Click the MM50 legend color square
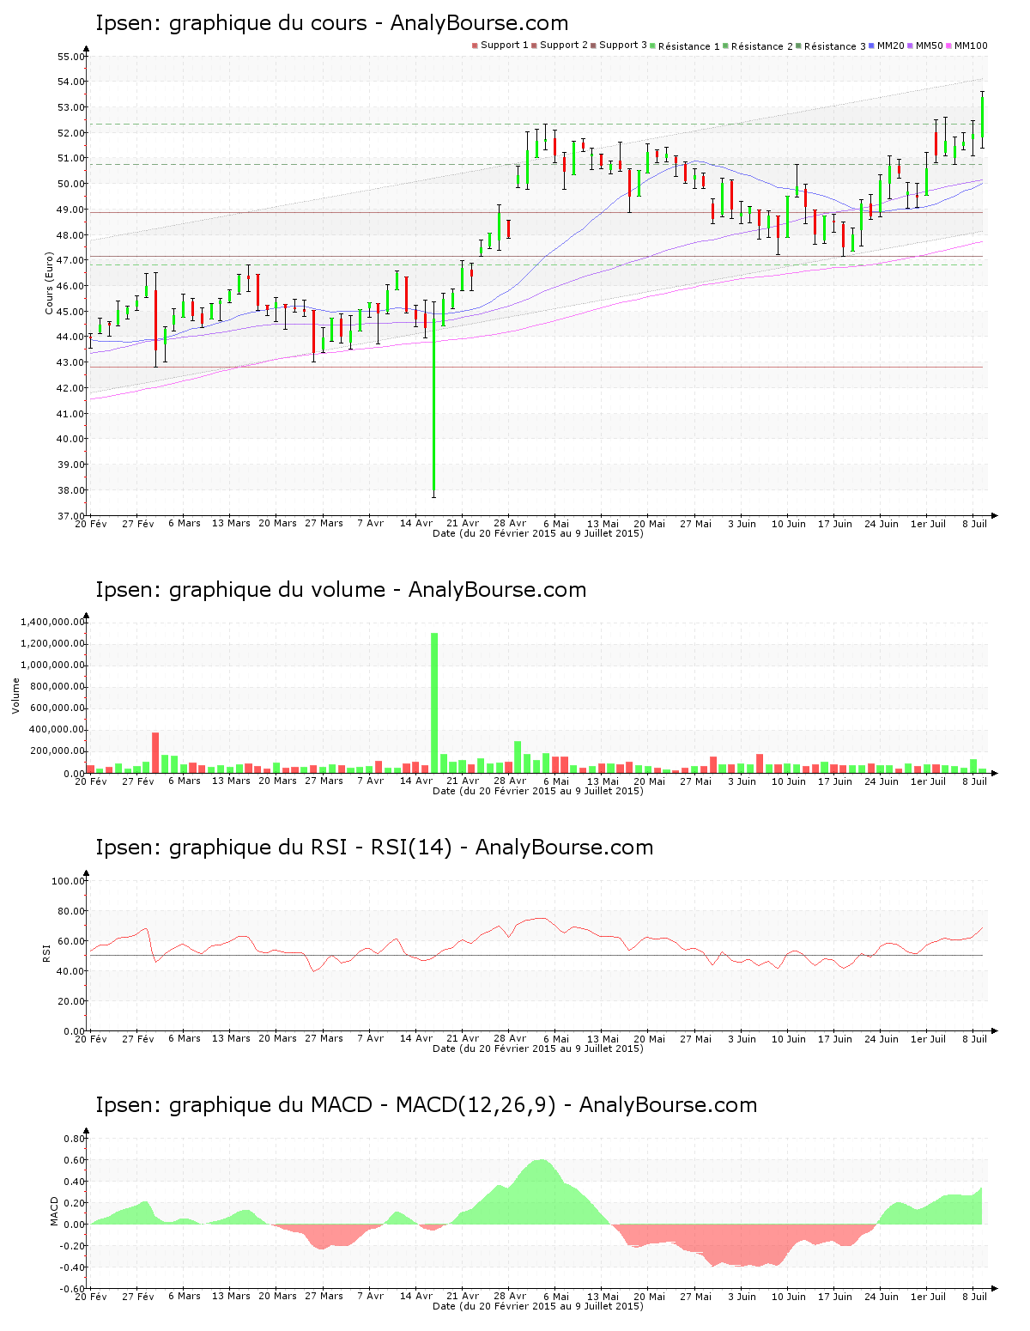 coord(910,46)
